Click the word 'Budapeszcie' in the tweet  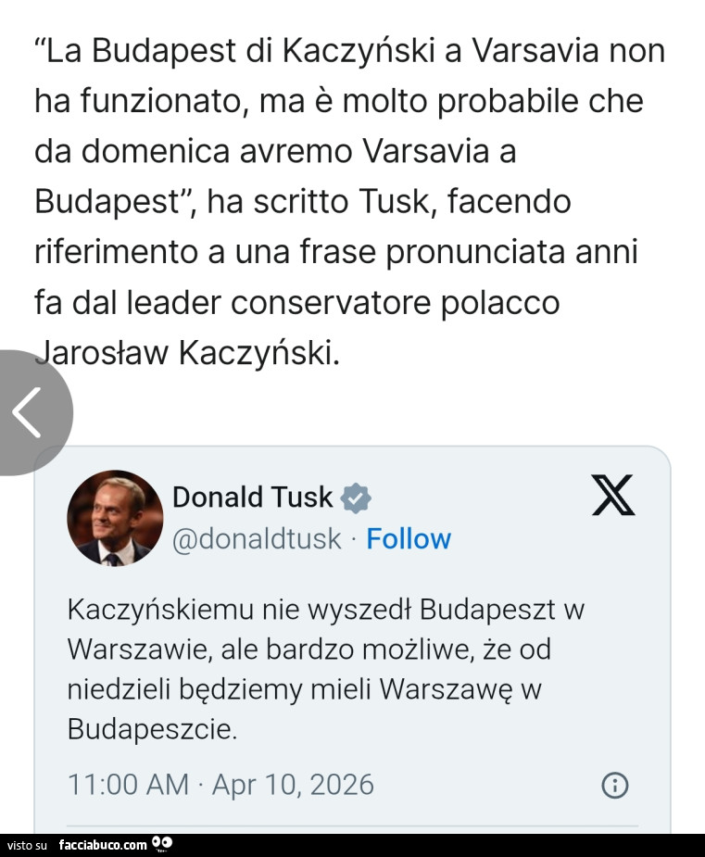point(152,730)
